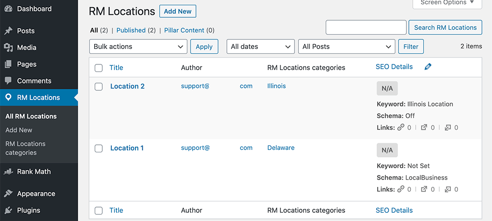Click the Posts pushpin icon in sidebar

pos(8,31)
